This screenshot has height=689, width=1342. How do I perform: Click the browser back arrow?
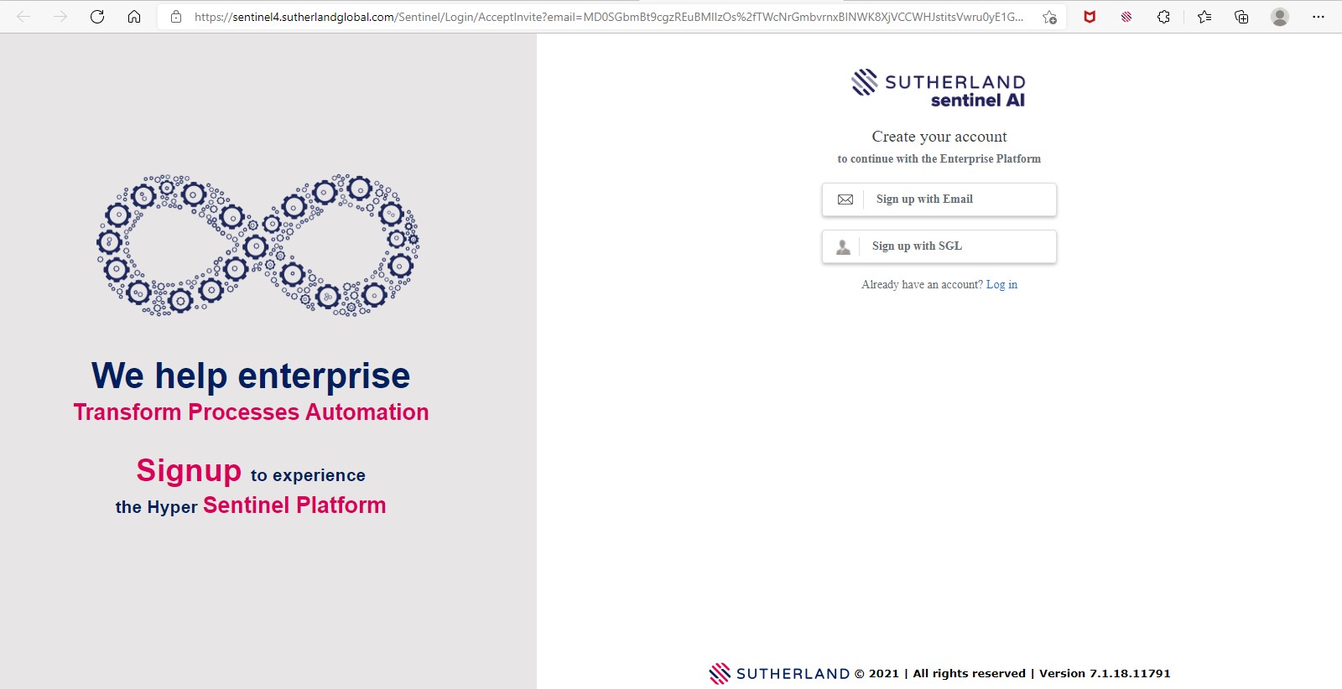click(23, 17)
